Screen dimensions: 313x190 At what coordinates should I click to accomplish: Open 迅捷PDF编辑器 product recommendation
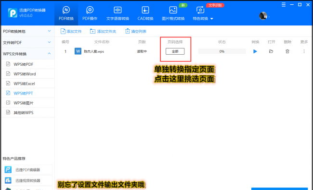(28, 170)
